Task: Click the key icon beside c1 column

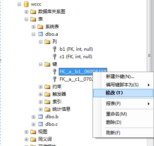Action: coord(54,57)
